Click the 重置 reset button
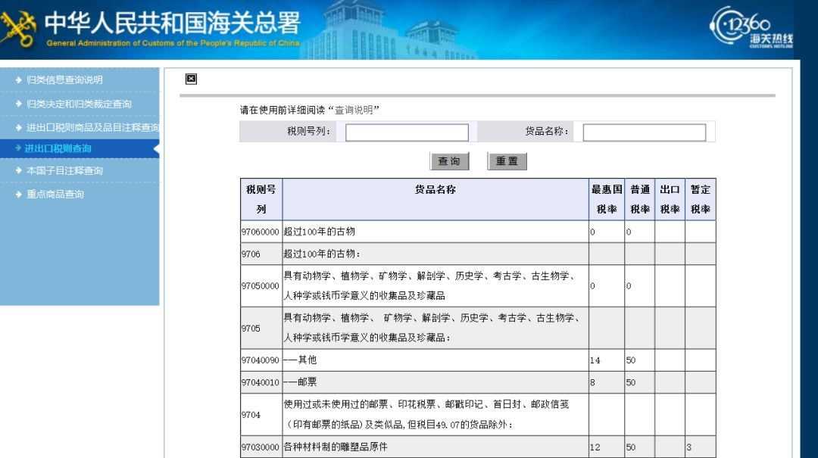Screen dimensions: 818x458 [507, 161]
